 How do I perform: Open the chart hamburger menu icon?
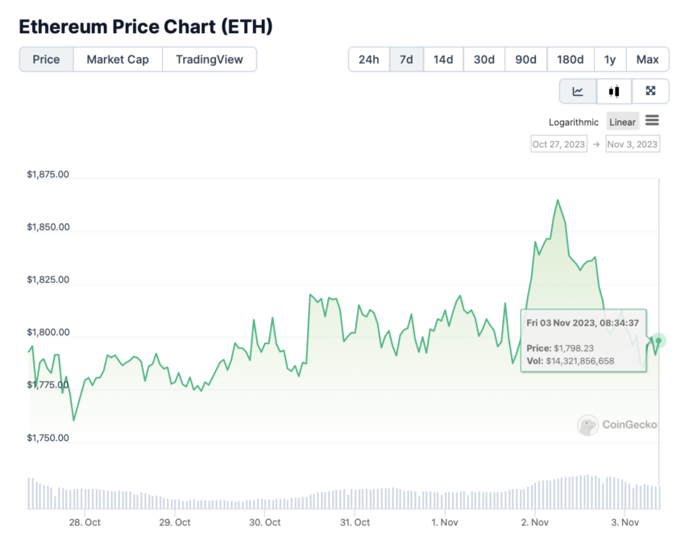pos(652,120)
